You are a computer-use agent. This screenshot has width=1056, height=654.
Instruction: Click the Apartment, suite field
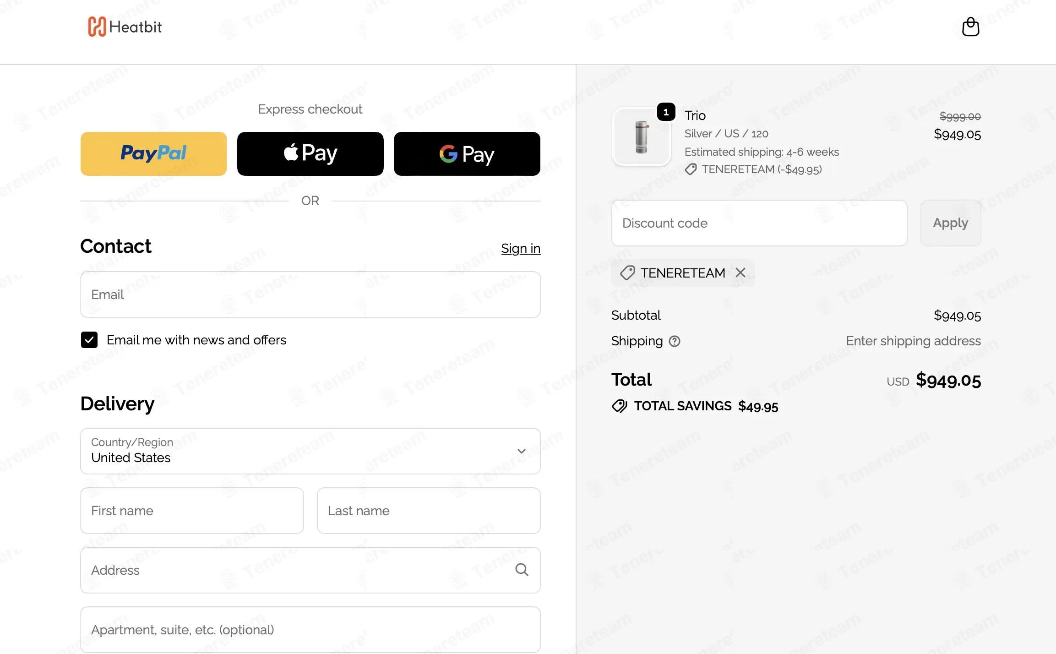point(310,630)
